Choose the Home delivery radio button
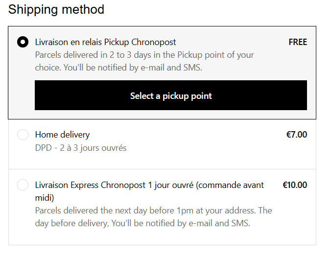This screenshot has width=331, height=257. coord(23,135)
